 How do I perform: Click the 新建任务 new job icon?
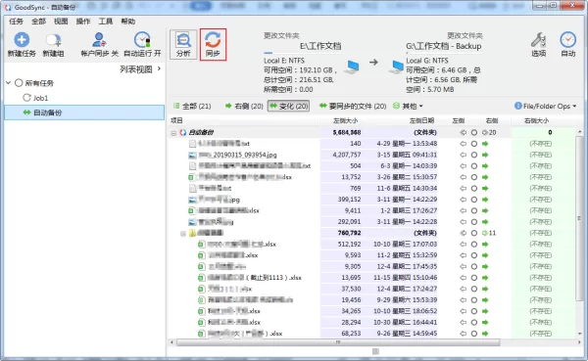[22, 40]
